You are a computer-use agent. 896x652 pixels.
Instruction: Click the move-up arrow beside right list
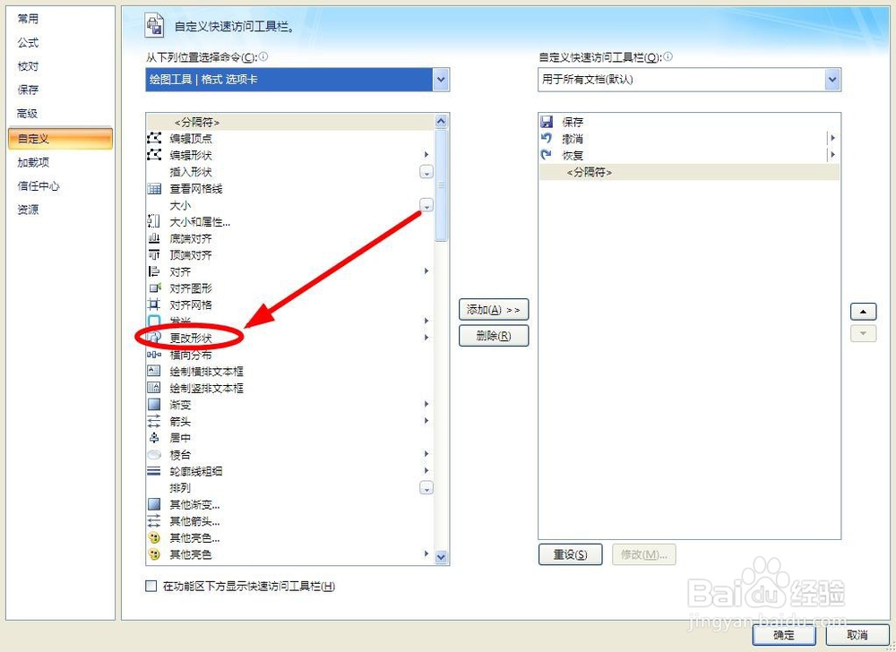coord(863,311)
